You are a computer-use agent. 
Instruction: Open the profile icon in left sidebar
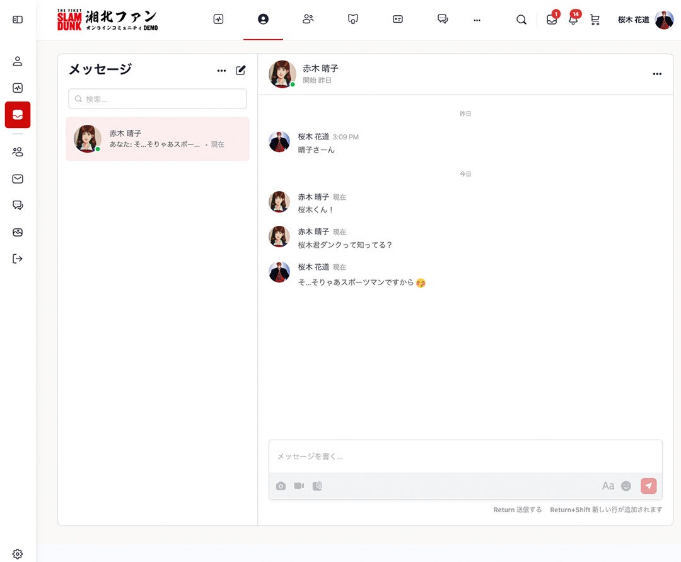18,61
